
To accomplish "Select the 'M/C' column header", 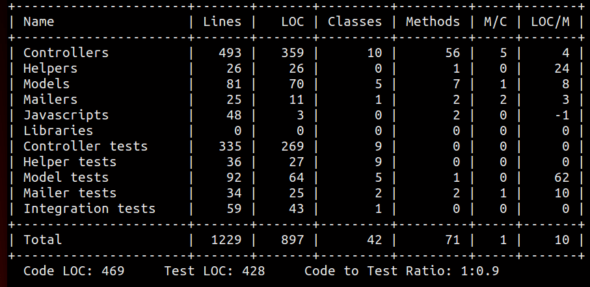I will [495, 22].
